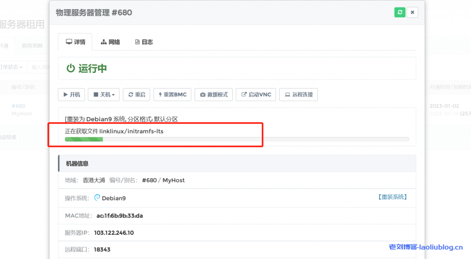Click the 重启 restart button
The width and height of the screenshot is (471, 259).
coord(137,95)
